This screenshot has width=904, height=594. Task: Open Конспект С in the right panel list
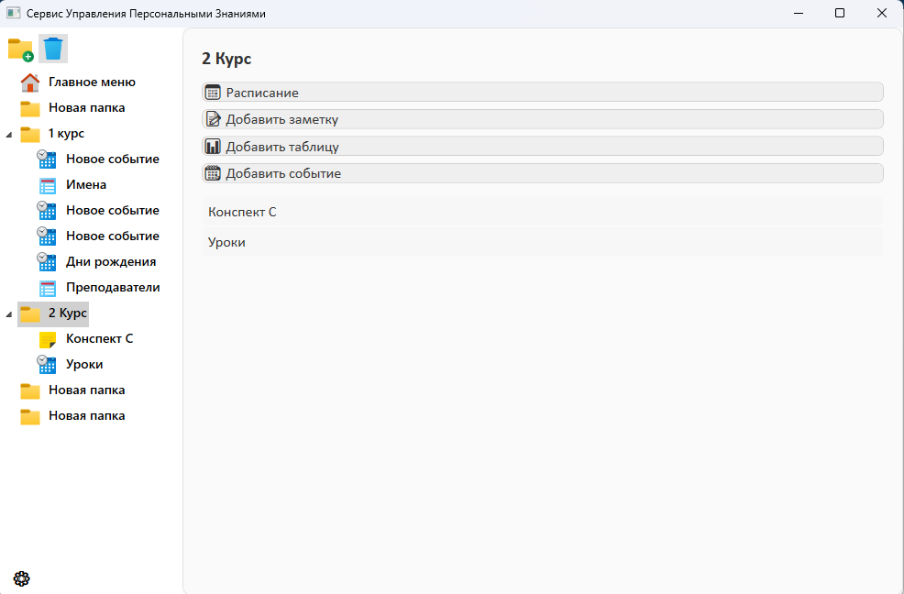[543, 212]
